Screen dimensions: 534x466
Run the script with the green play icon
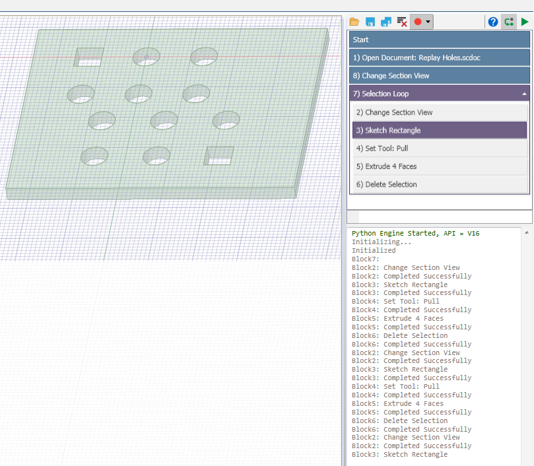pyautogui.click(x=525, y=22)
